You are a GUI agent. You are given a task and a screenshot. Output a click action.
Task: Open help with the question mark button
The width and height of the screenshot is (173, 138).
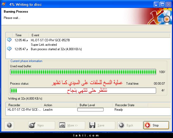tap(9, 125)
